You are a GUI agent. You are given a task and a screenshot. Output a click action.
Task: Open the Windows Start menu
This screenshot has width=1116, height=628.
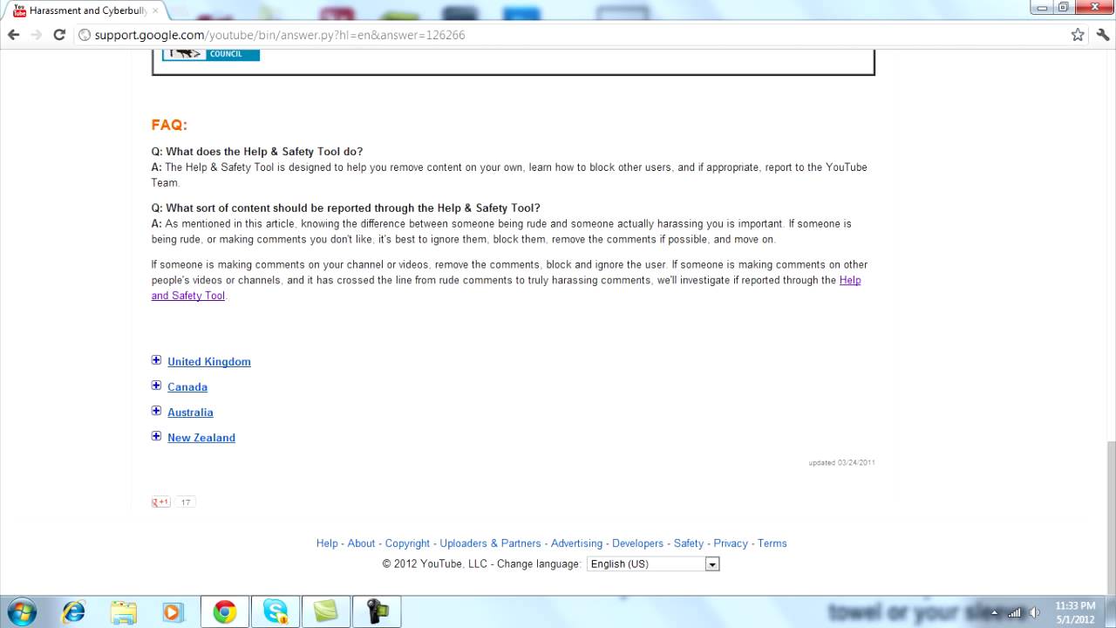(x=21, y=611)
